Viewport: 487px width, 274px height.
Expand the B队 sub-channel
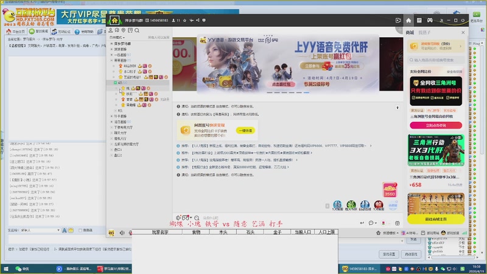coord(116,110)
